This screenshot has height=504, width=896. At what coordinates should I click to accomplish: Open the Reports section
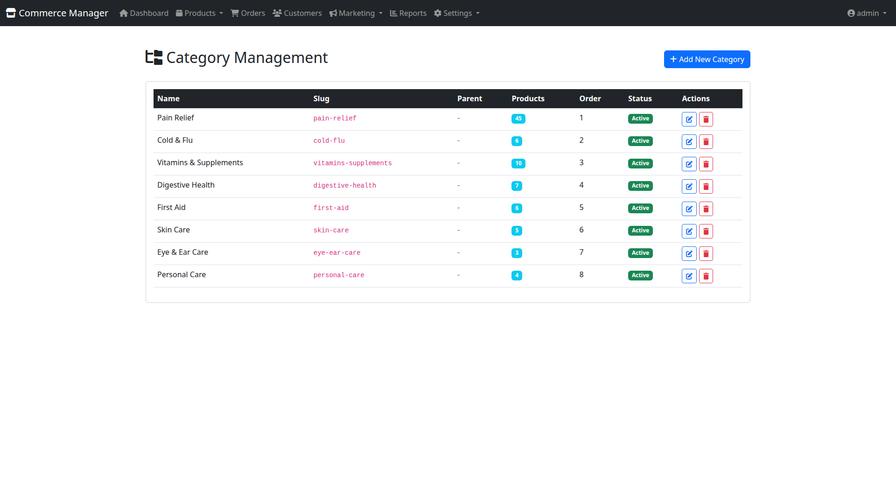tap(408, 13)
